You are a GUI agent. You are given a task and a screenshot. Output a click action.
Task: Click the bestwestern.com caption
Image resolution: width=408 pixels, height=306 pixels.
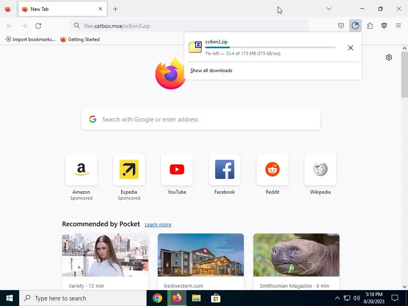pos(184,286)
